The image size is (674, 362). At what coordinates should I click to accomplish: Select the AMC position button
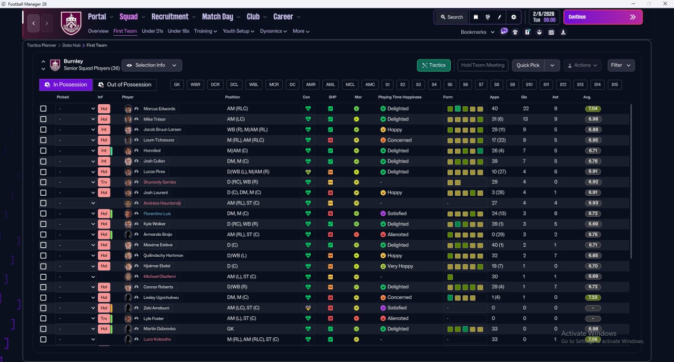click(370, 85)
